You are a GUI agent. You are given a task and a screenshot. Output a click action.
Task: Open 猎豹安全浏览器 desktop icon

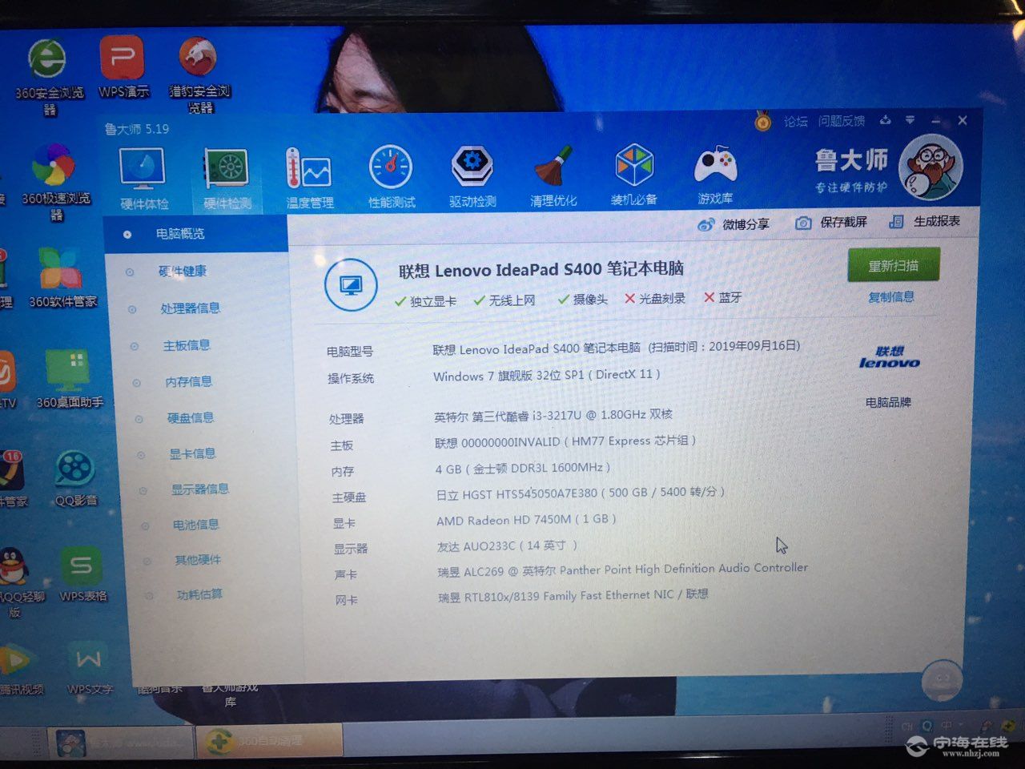pyautogui.click(x=199, y=76)
